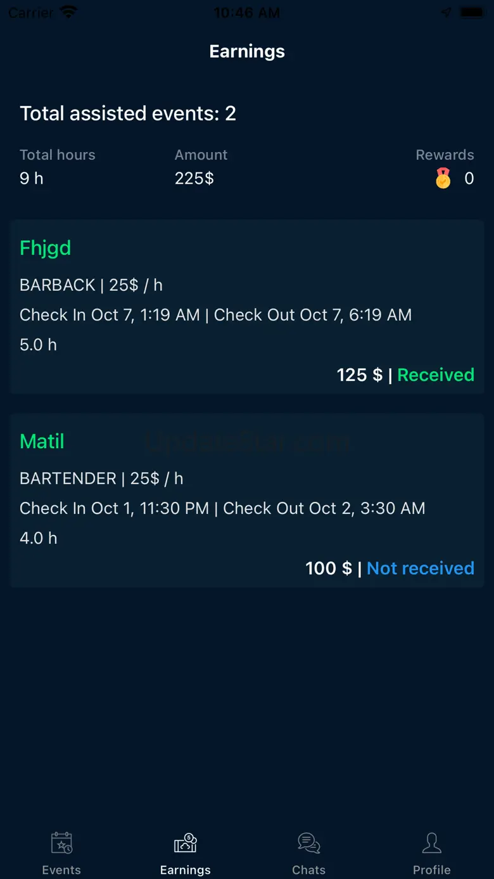Image resolution: width=494 pixels, height=879 pixels.
Task: Select the BARTENDER role line
Action: [x=101, y=478]
